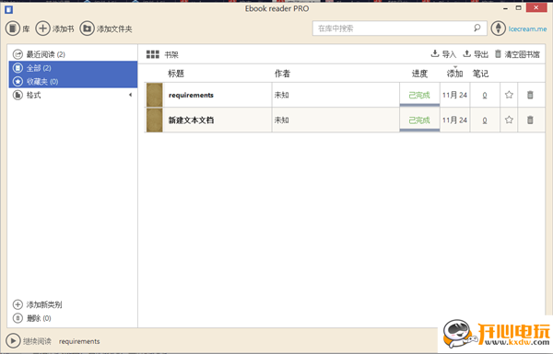Viewport: 553px width, 354px height.
Task: Click the 导入 import button
Action: click(x=443, y=54)
